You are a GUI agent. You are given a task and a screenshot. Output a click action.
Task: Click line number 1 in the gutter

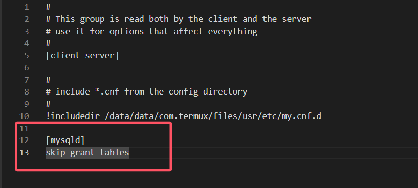click(27, 7)
